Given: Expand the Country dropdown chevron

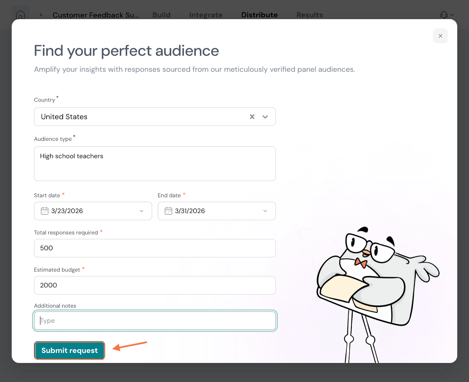Looking at the screenshot, I should (265, 117).
